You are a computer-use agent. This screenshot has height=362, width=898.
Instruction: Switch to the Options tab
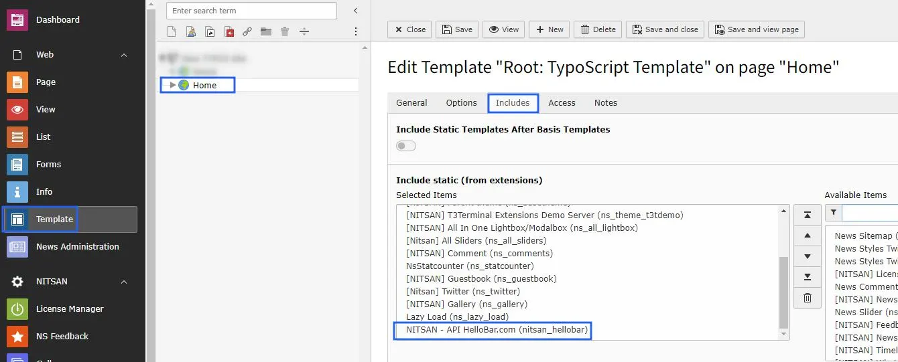click(462, 103)
